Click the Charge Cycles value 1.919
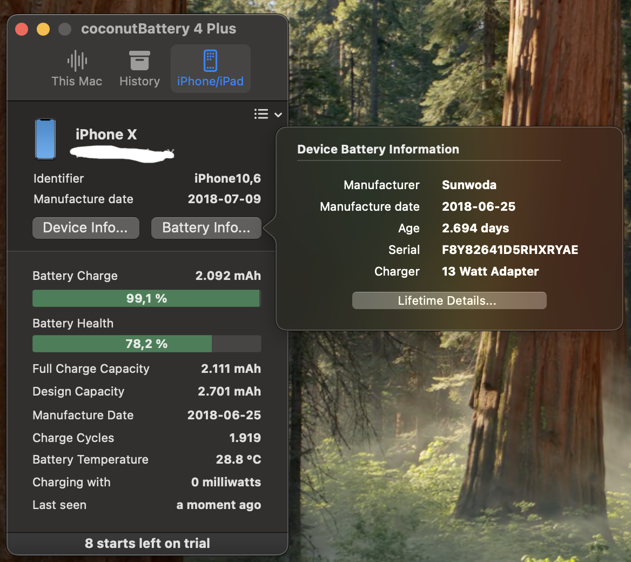The height and width of the screenshot is (562, 631). (245, 438)
